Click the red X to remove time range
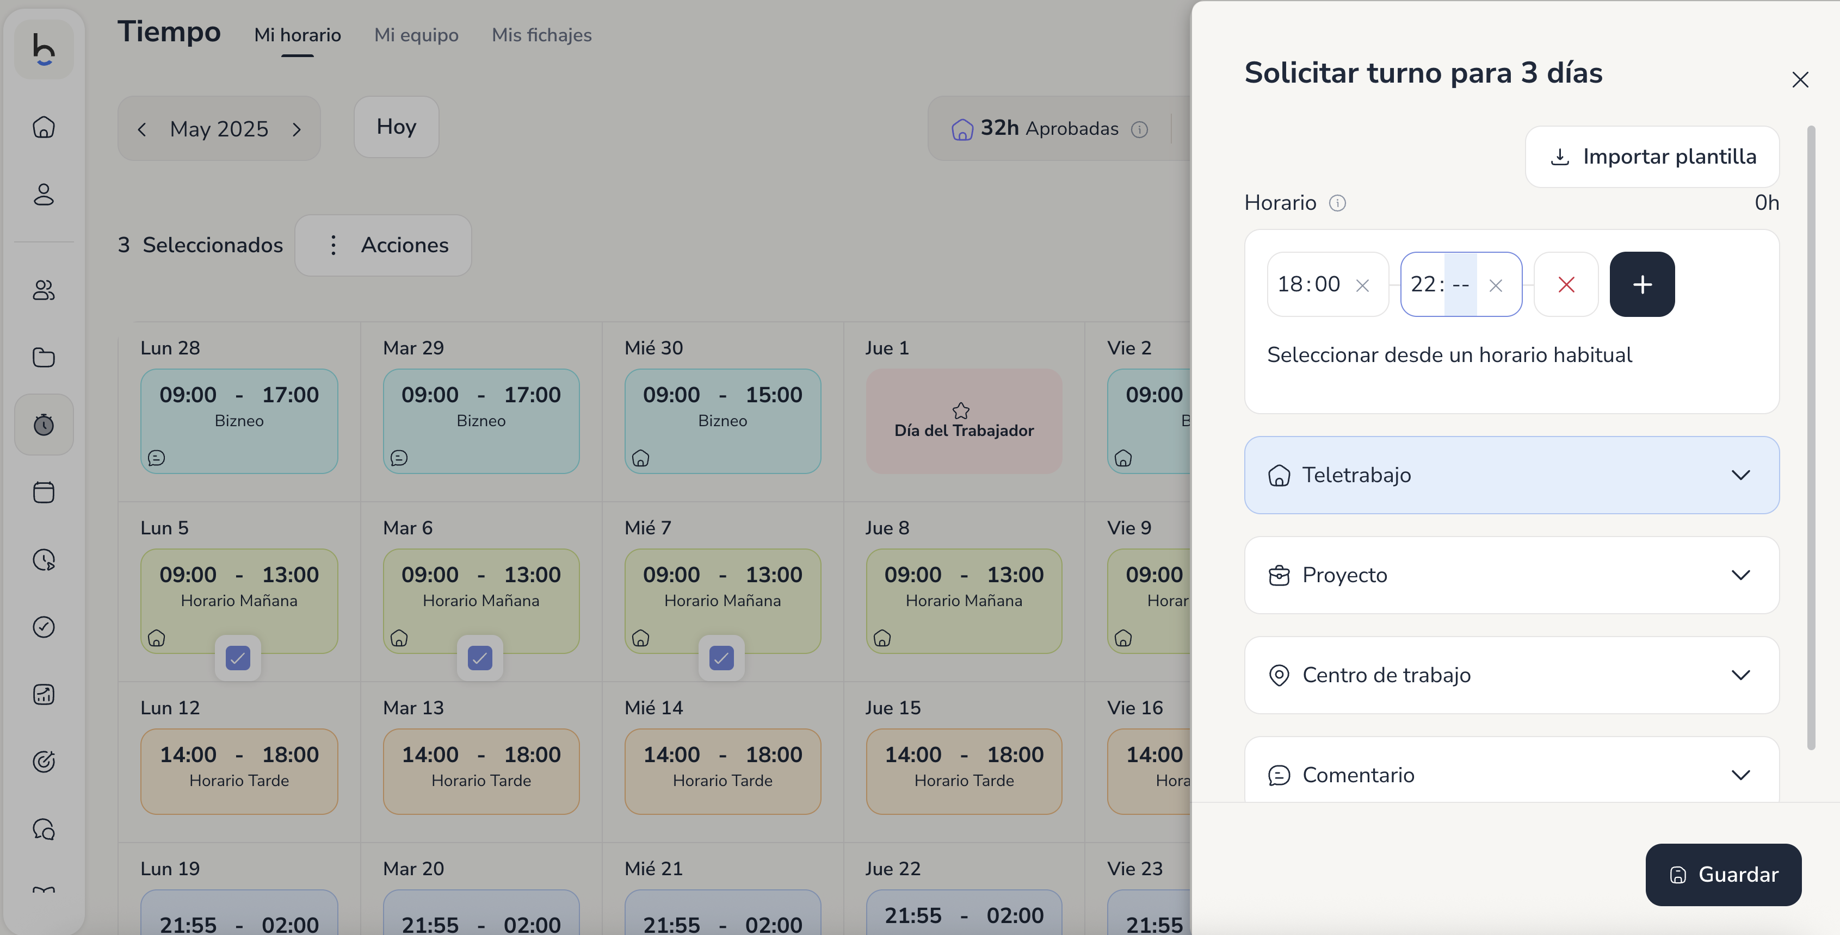Screen dimensions: 1840x935 1566,284
